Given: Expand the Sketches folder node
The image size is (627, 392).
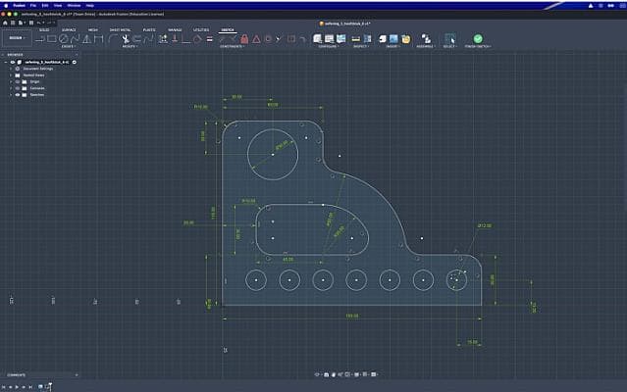Looking at the screenshot, I should 11,95.
